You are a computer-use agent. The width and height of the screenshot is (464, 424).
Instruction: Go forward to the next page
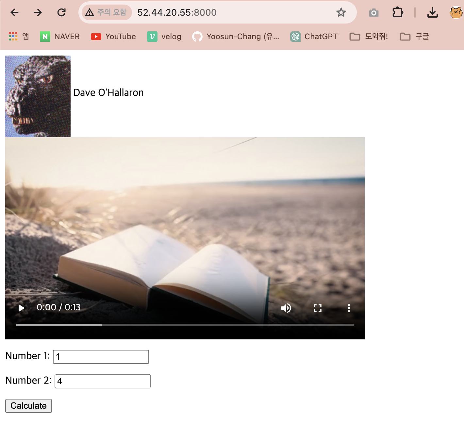(38, 12)
